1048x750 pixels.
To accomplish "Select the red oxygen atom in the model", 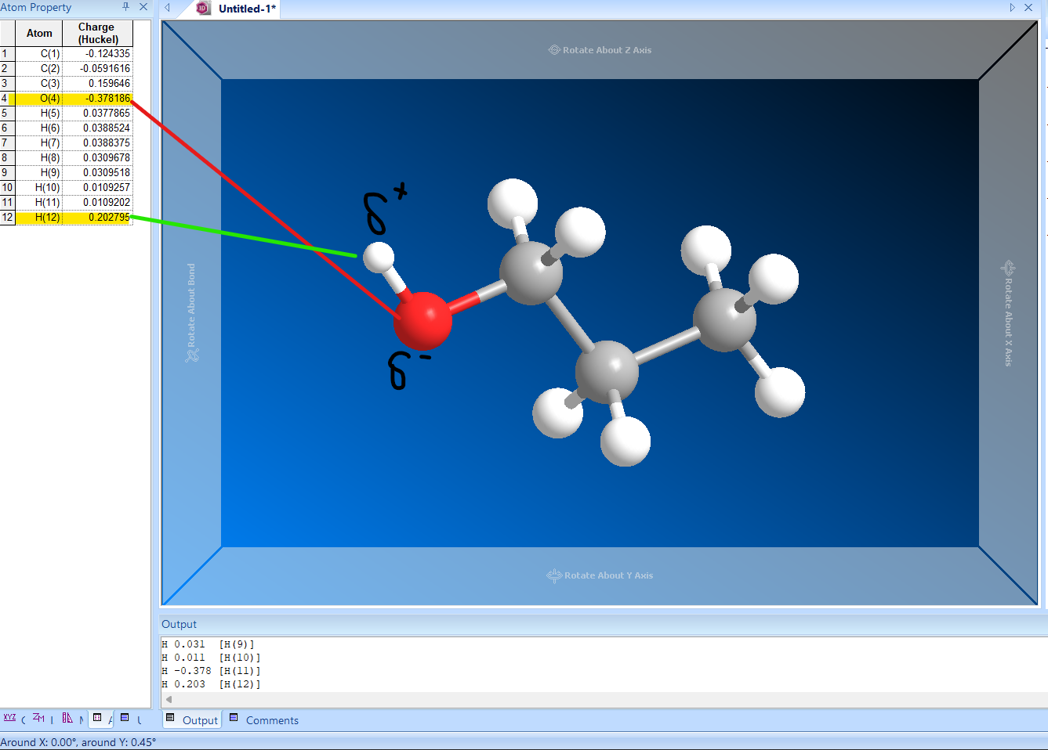I will click(422, 320).
